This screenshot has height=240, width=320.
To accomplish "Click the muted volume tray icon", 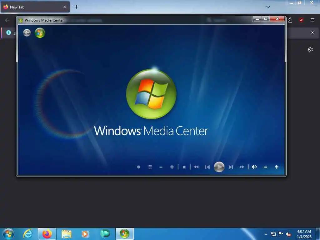I will (x=288, y=234).
